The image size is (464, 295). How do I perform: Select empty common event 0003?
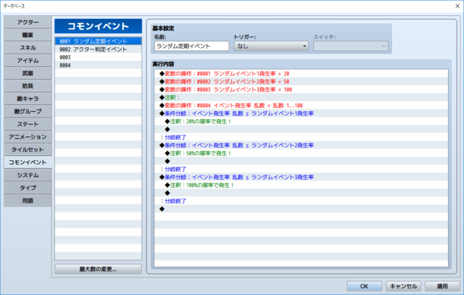click(98, 57)
